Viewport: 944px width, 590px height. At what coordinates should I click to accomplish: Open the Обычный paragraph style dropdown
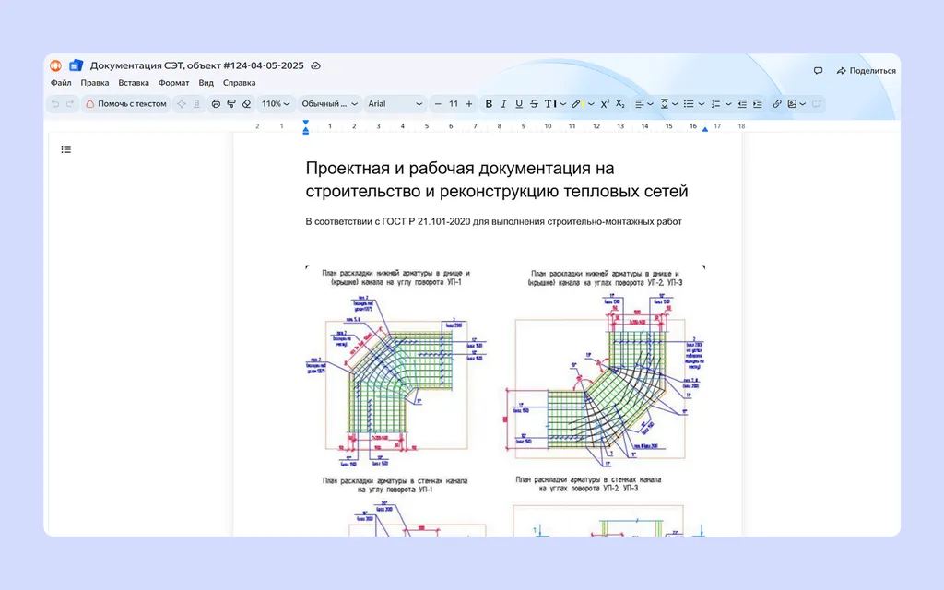[x=329, y=103]
